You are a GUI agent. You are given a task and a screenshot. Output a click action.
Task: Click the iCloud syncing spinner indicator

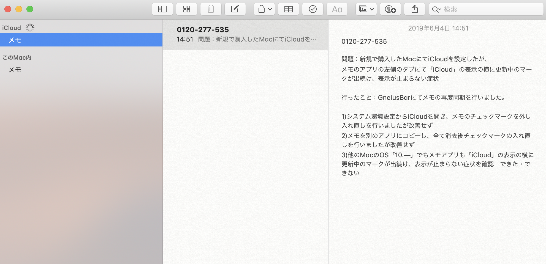point(30,28)
